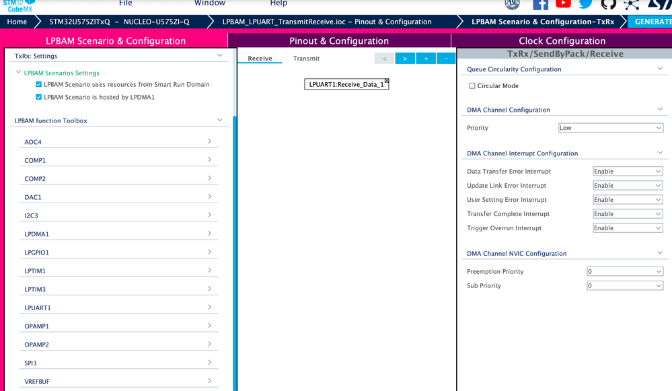Click the left panel vertical scrollbar

[x=235, y=253]
